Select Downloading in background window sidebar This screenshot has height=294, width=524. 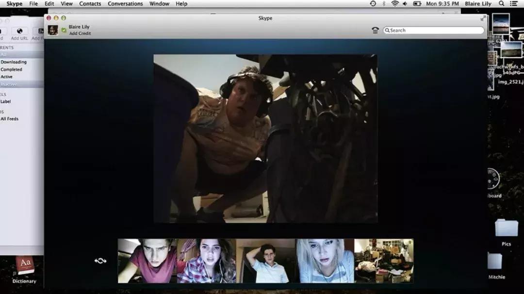click(14, 62)
